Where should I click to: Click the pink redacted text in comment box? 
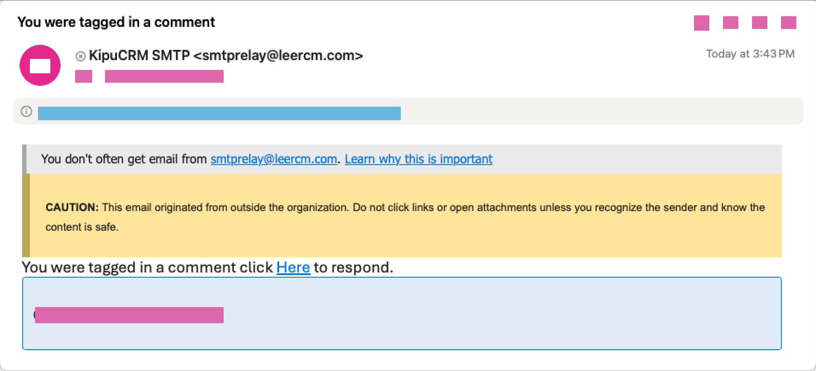[129, 315]
